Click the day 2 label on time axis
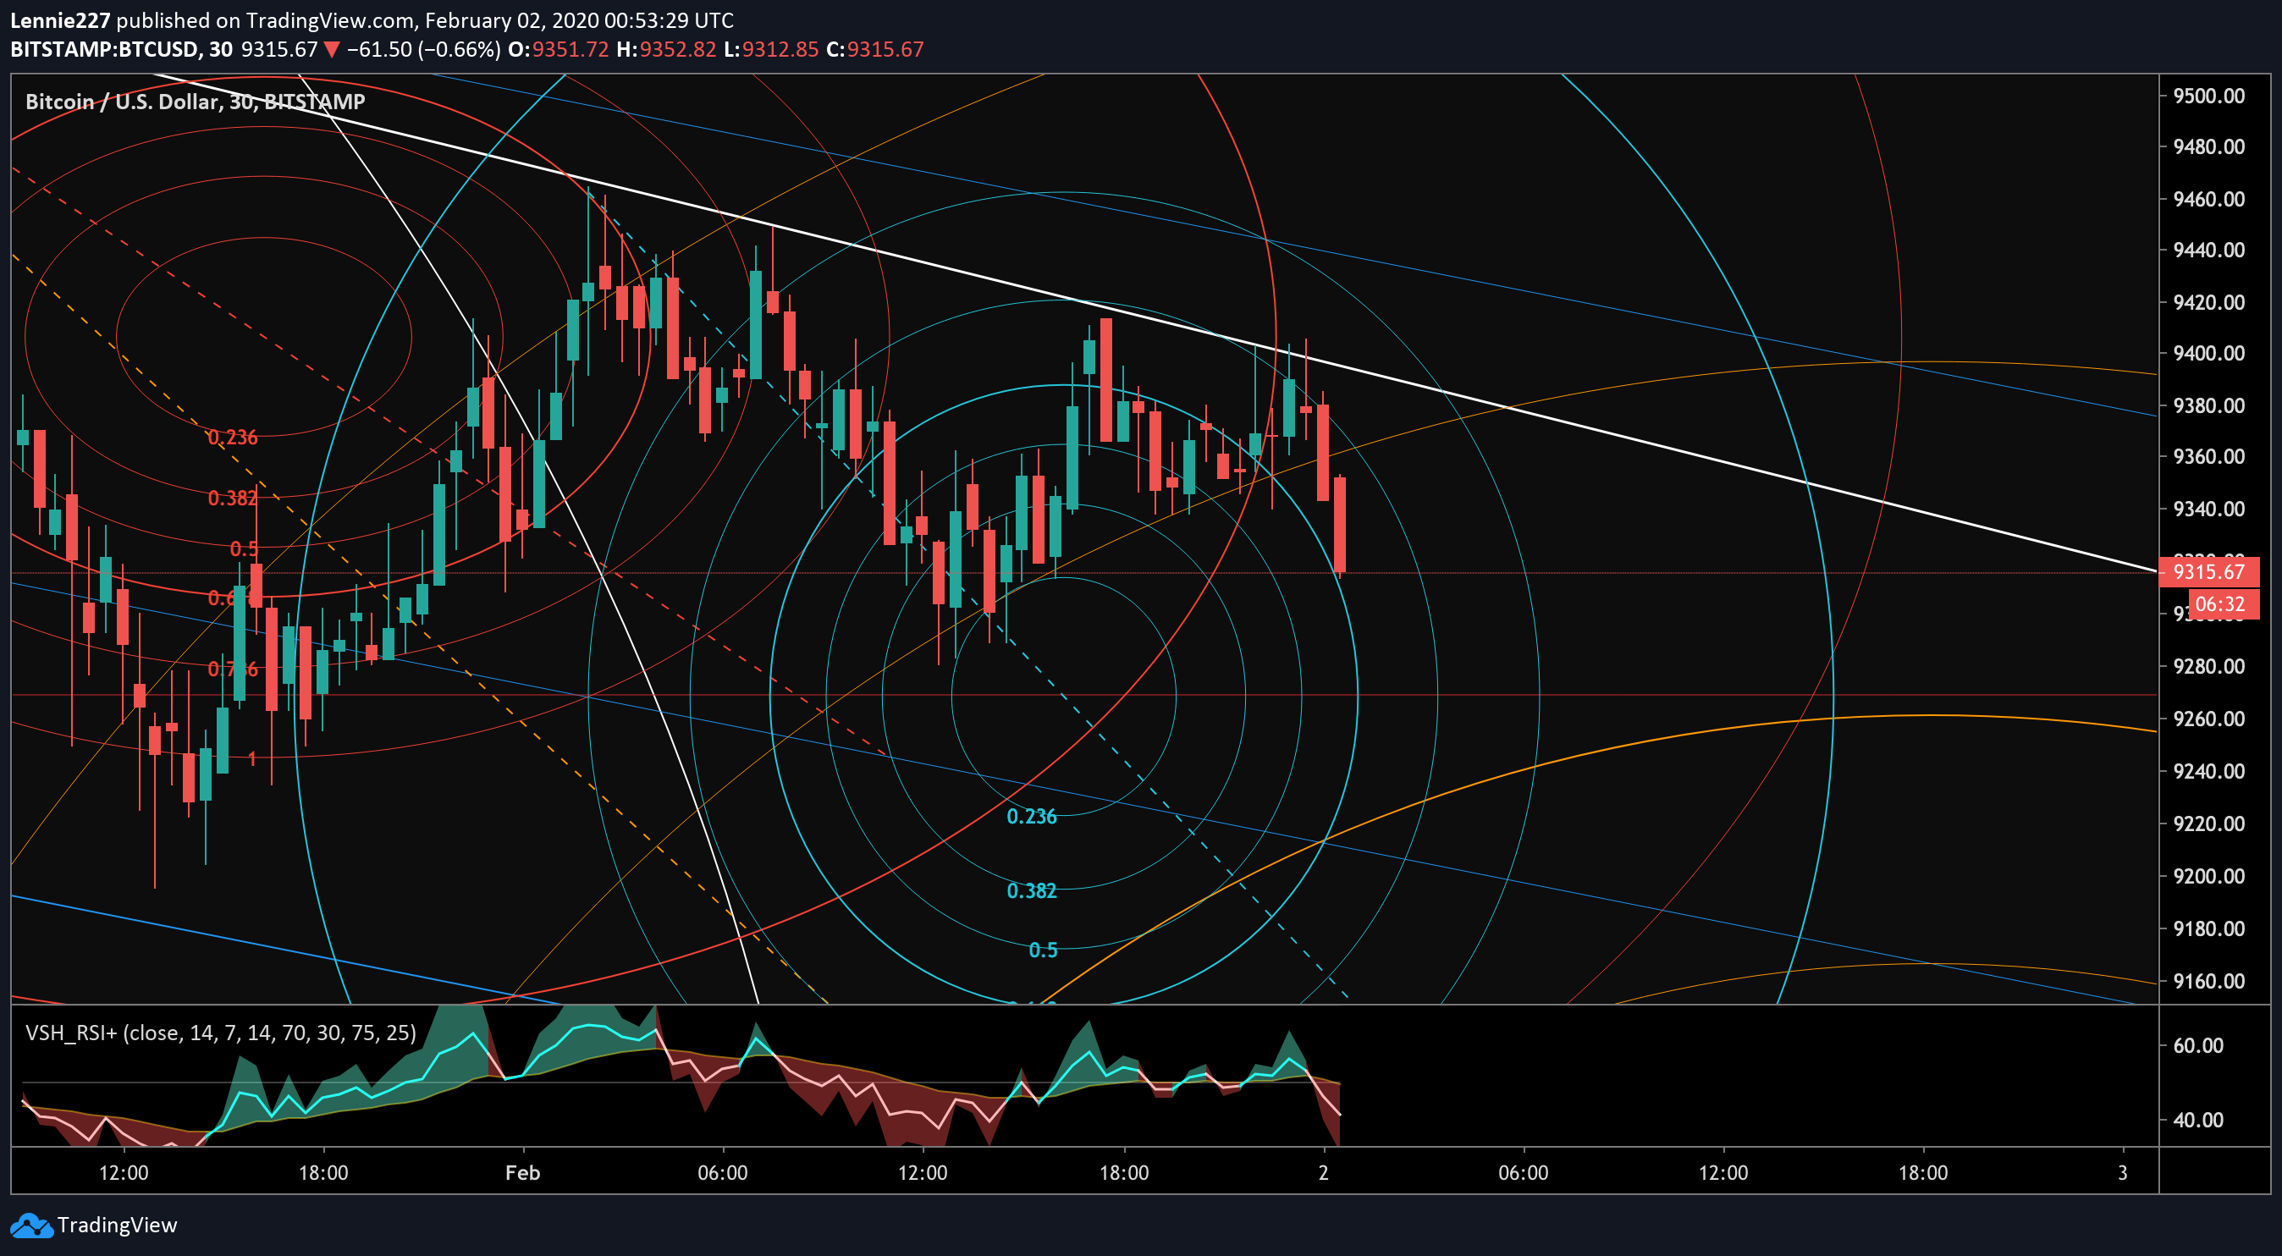2282x1256 pixels. pyautogui.click(x=1324, y=1173)
